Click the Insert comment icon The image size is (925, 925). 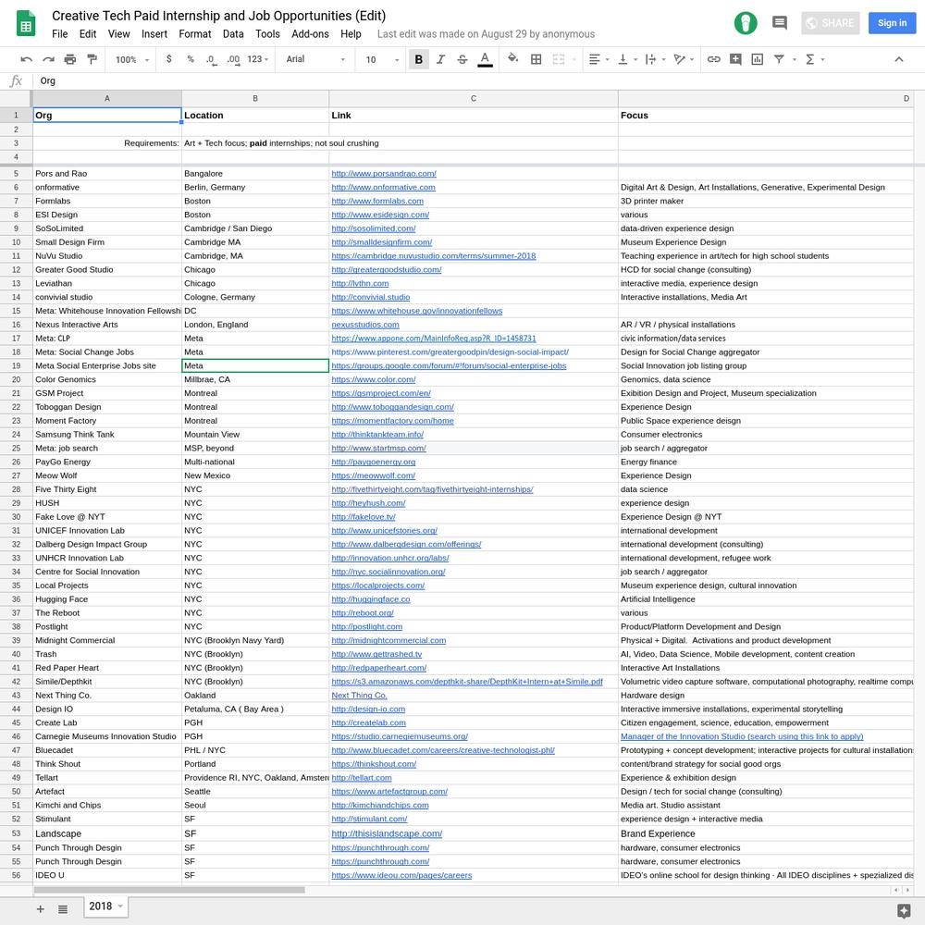[735, 59]
